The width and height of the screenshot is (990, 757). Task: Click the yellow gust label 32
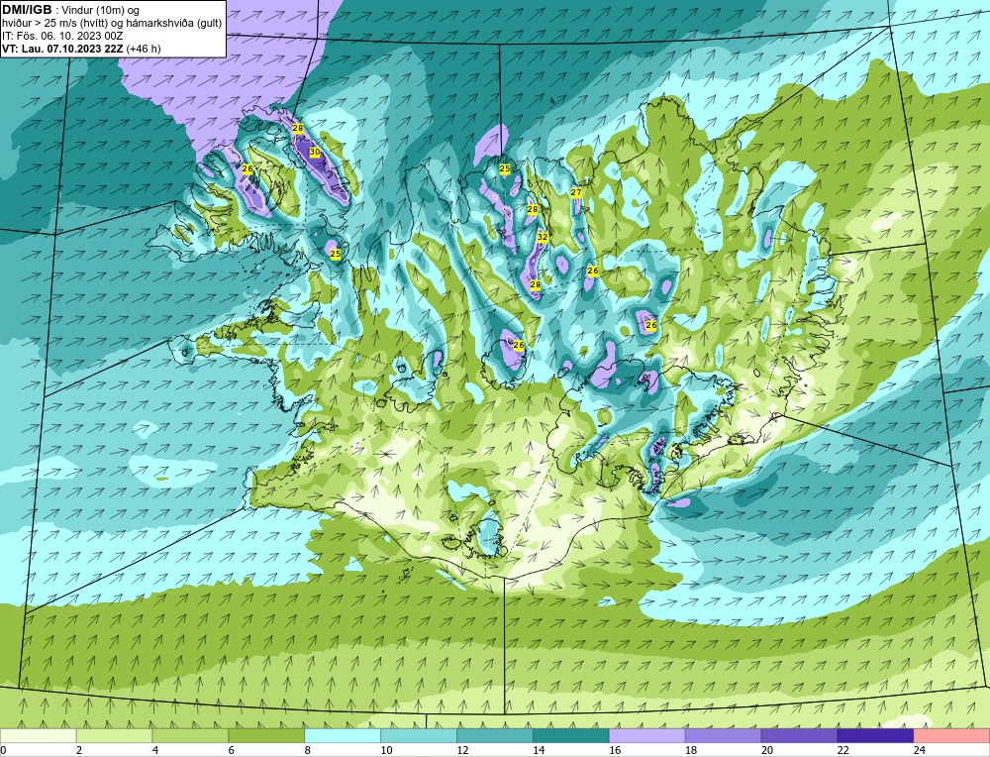tap(542, 237)
